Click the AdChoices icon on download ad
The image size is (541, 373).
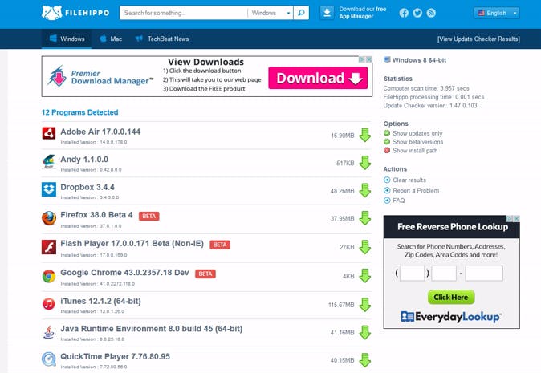point(362,59)
